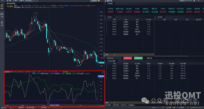This screenshot has height=109, width=204.
Task: Close the indicator sub-chart via its top-right button
Action: (x=103, y=71)
